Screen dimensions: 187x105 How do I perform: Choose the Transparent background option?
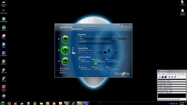tap(60, 69)
